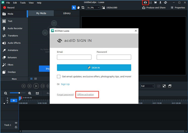This screenshot has height=133, width=188.
Task: Switch media view to thumbnail grid
Action: tap(31, 79)
